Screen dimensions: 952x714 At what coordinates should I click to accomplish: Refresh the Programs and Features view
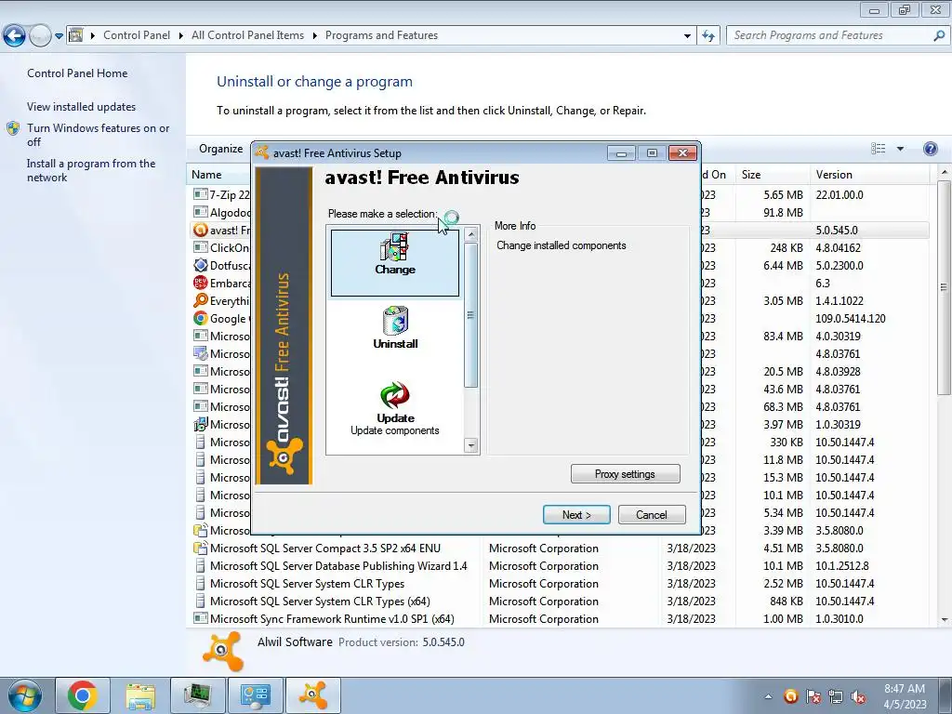(x=707, y=36)
